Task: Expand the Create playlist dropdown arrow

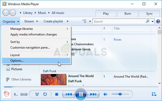Action: (67, 21)
